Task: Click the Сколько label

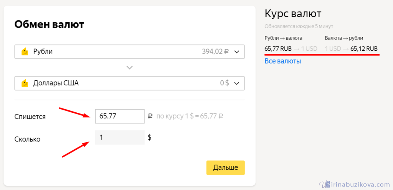Action: pyautogui.click(x=27, y=139)
